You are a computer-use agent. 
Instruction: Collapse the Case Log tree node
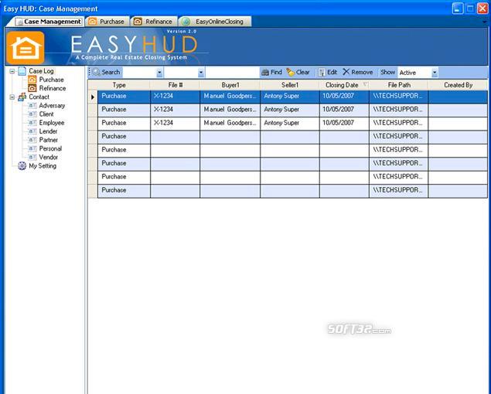click(12, 71)
